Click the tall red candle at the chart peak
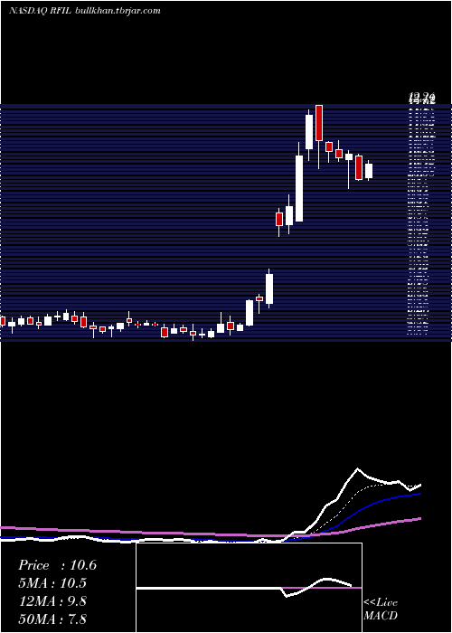Image resolution: width=452 pixels, height=633 pixels. 319,123
